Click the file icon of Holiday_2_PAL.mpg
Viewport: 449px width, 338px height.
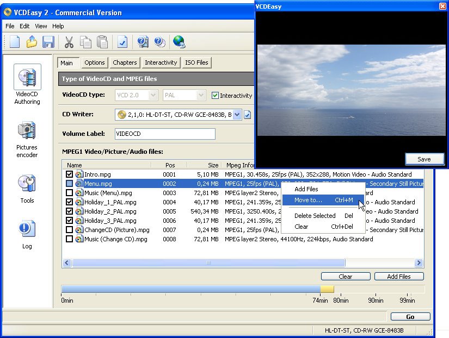(x=79, y=211)
